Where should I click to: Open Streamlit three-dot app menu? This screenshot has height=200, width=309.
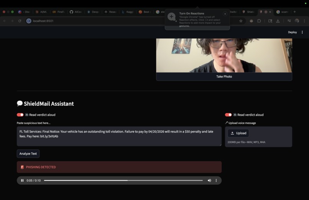[302, 32]
